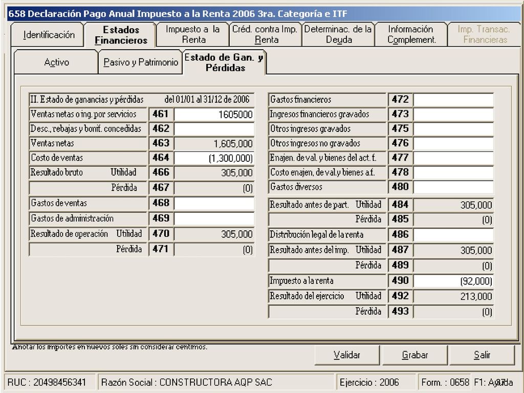
Task: Click the 467 Resultado bruto Pérdida value
Action: (x=214, y=188)
